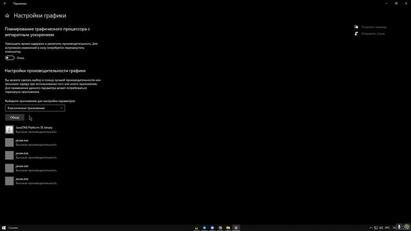This screenshot has height=231, width=411.
Task: Open the 'Получить помощь' link
Action: [x=374, y=27]
